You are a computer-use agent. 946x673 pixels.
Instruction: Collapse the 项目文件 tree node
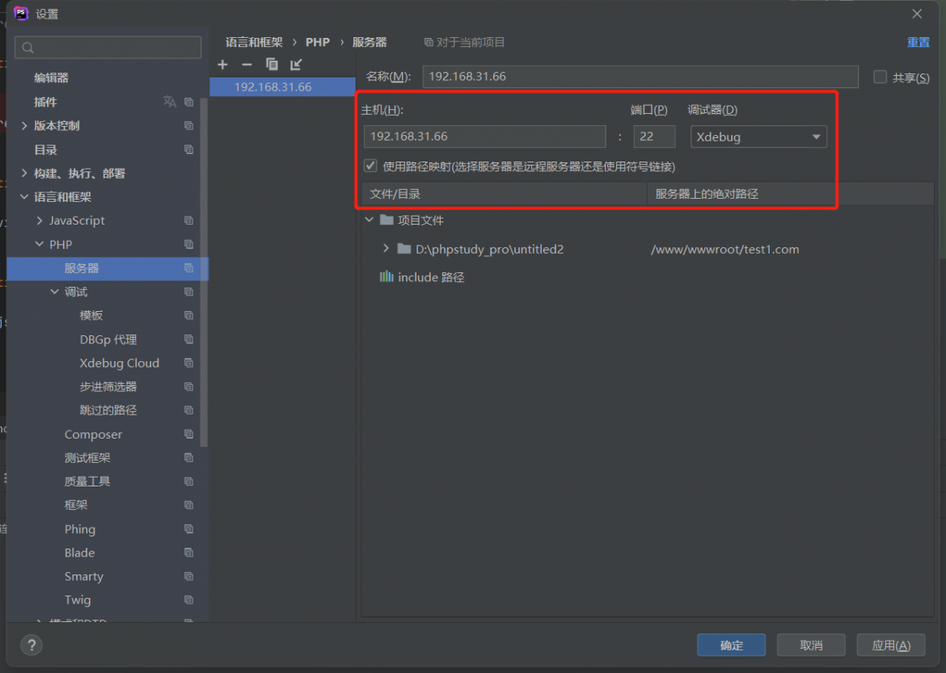pos(370,219)
